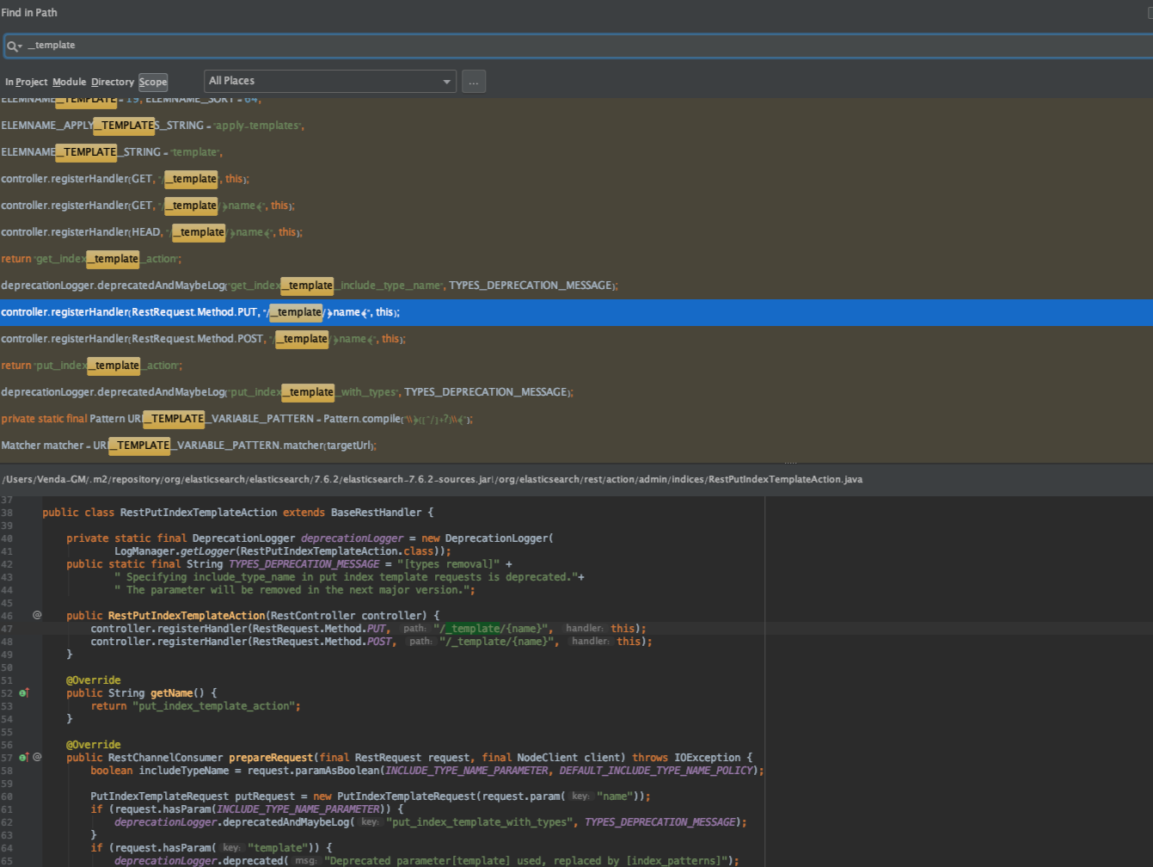
Task: Toggle the partially visible checkbox at top right
Action: (x=1150, y=13)
